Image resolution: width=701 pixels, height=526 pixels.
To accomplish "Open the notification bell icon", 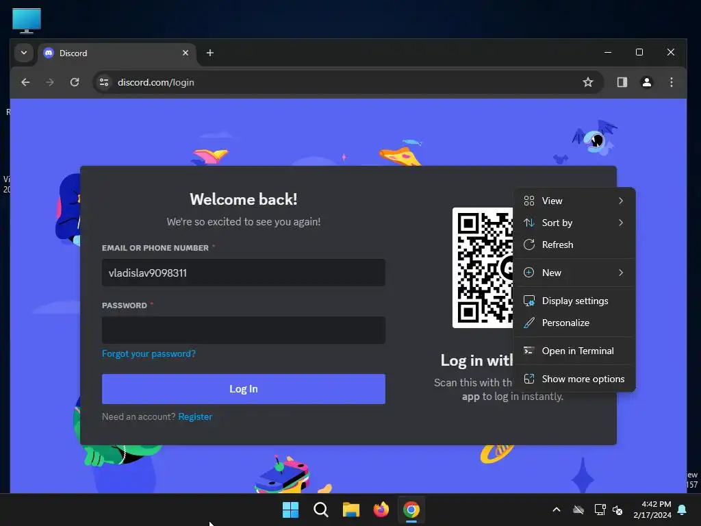I will pyautogui.click(x=683, y=510).
